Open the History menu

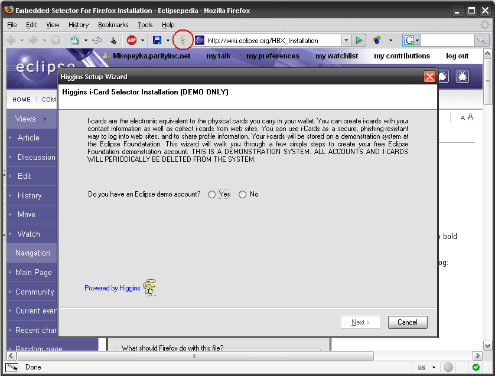point(79,25)
